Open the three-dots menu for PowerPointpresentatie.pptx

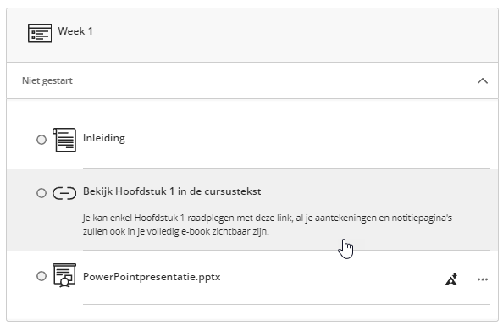(x=483, y=279)
